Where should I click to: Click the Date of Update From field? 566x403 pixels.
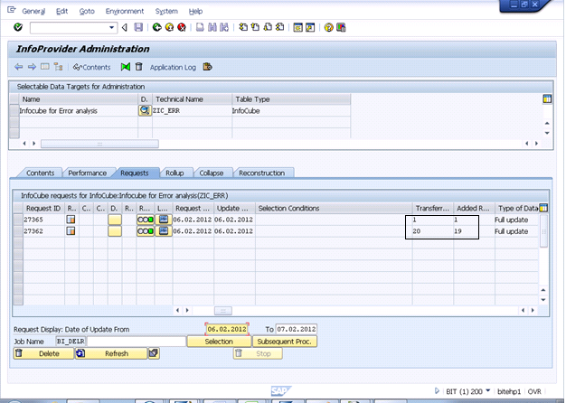coord(227,329)
